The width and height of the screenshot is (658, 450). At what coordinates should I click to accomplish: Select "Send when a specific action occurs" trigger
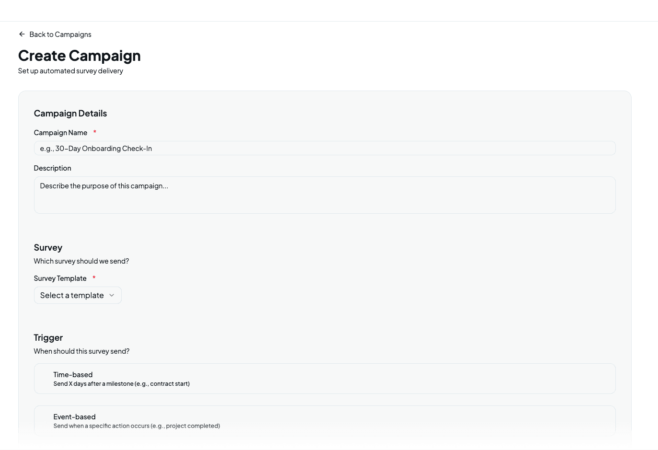[x=324, y=420]
